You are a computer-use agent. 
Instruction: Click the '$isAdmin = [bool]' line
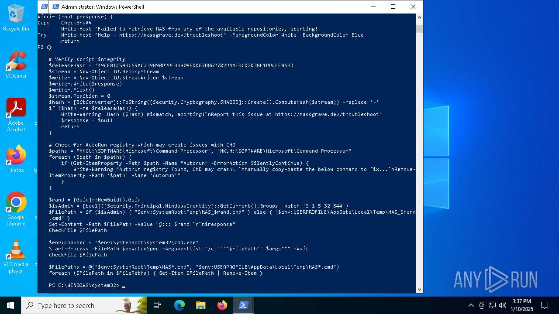(199, 206)
